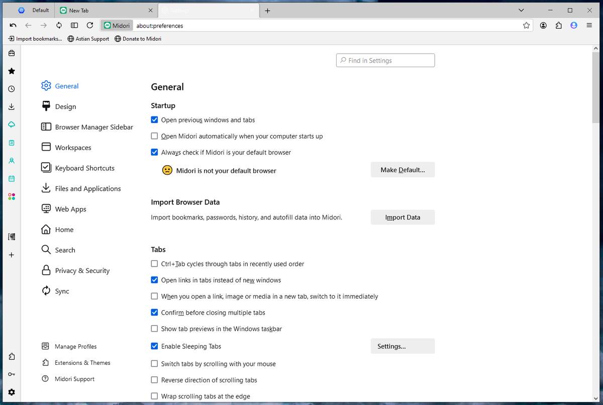Open the Midori Support link
Viewport: 603px width, 405px height.
pyautogui.click(x=68, y=379)
